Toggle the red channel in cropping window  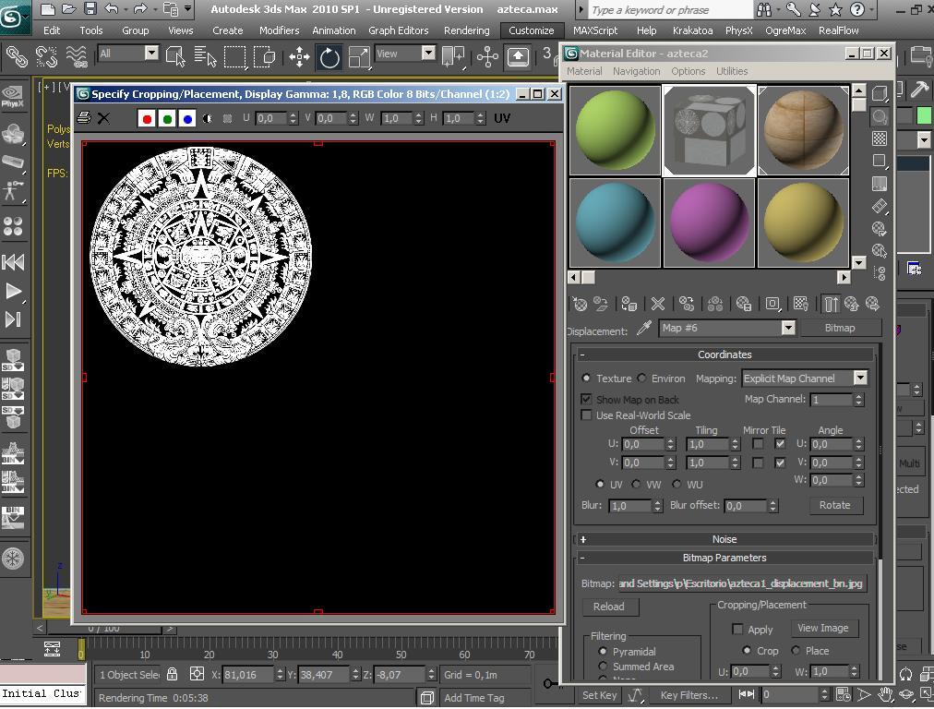147,118
